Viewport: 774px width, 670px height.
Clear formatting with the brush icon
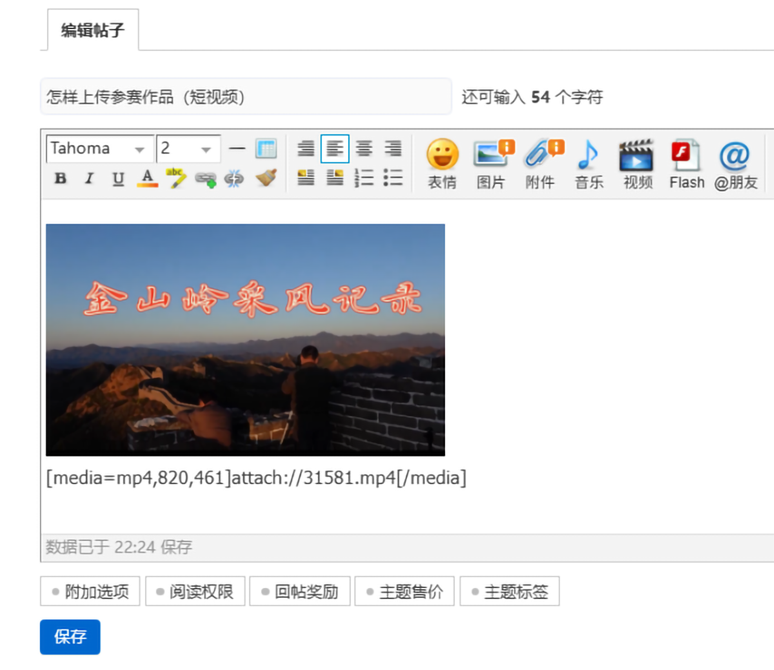(x=266, y=178)
